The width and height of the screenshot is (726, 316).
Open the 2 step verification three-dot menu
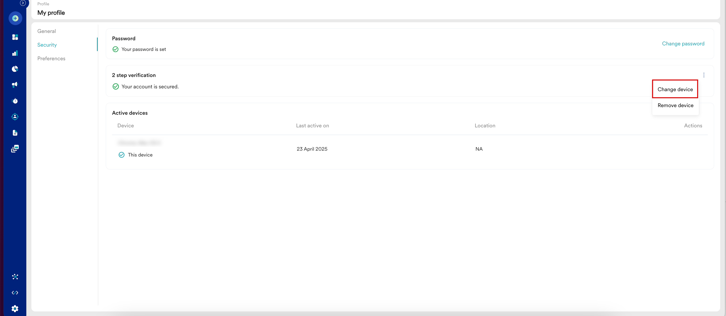click(703, 75)
